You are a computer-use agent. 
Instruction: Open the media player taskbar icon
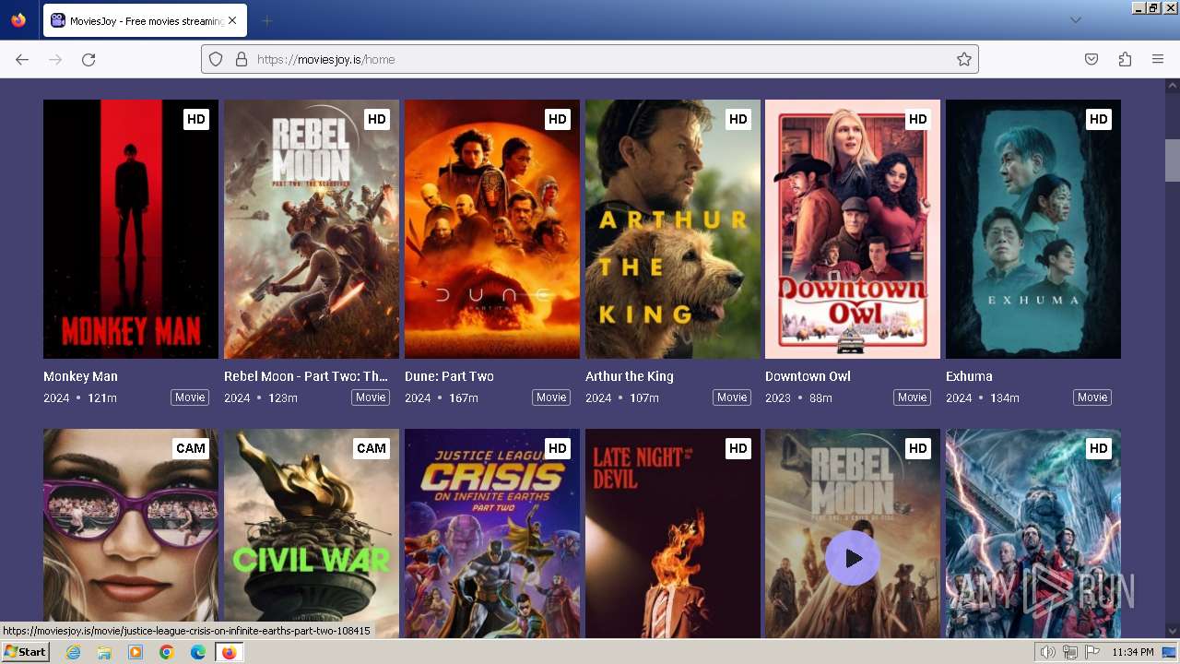136,652
